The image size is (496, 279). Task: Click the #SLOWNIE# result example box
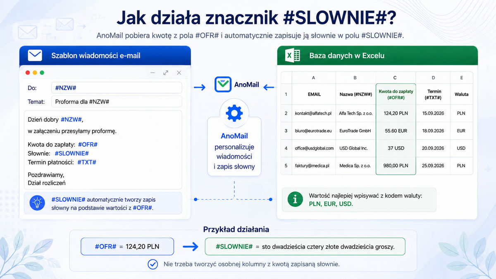click(305, 246)
